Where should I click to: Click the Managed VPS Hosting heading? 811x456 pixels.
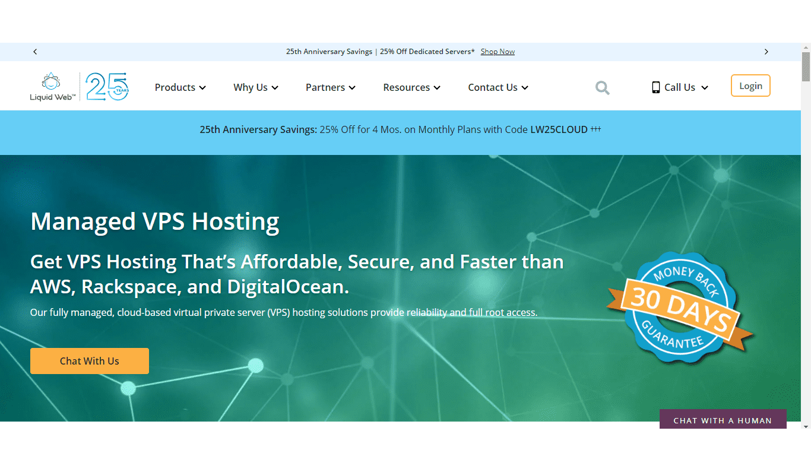(155, 221)
